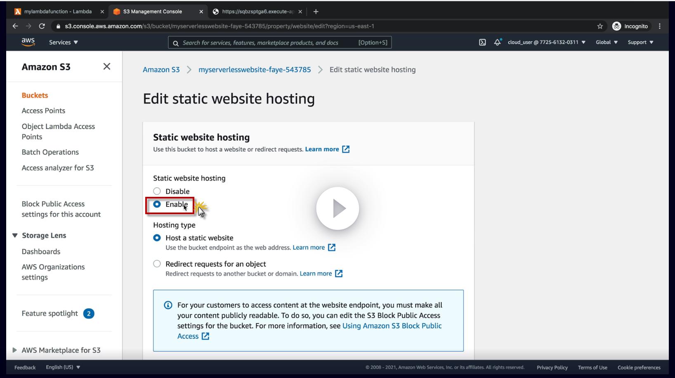Click the AWS search services input field

(280, 42)
